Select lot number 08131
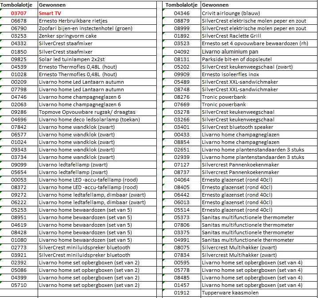The image size is (318, 298). [182, 59]
